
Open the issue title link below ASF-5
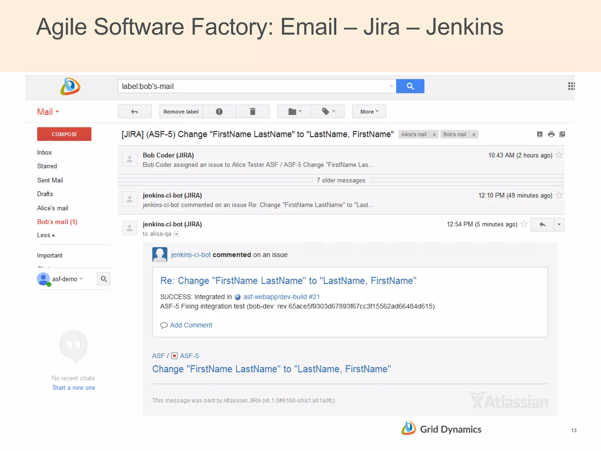pyautogui.click(x=271, y=369)
